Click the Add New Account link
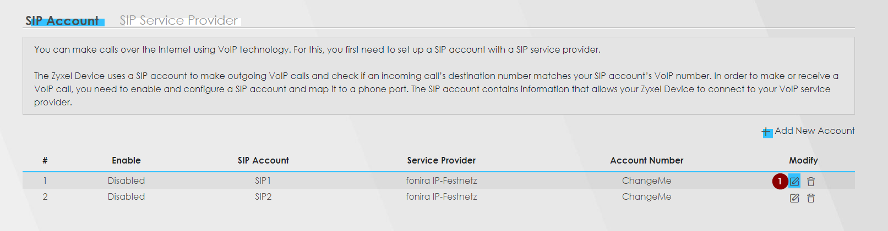The image size is (888, 231). [814, 131]
